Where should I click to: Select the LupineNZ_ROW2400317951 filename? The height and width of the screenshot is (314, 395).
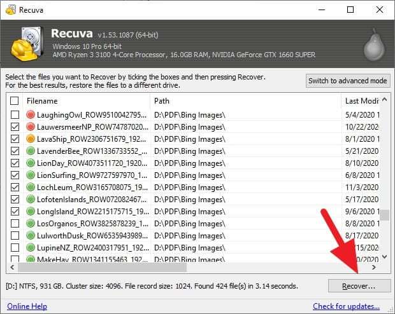tap(93, 248)
